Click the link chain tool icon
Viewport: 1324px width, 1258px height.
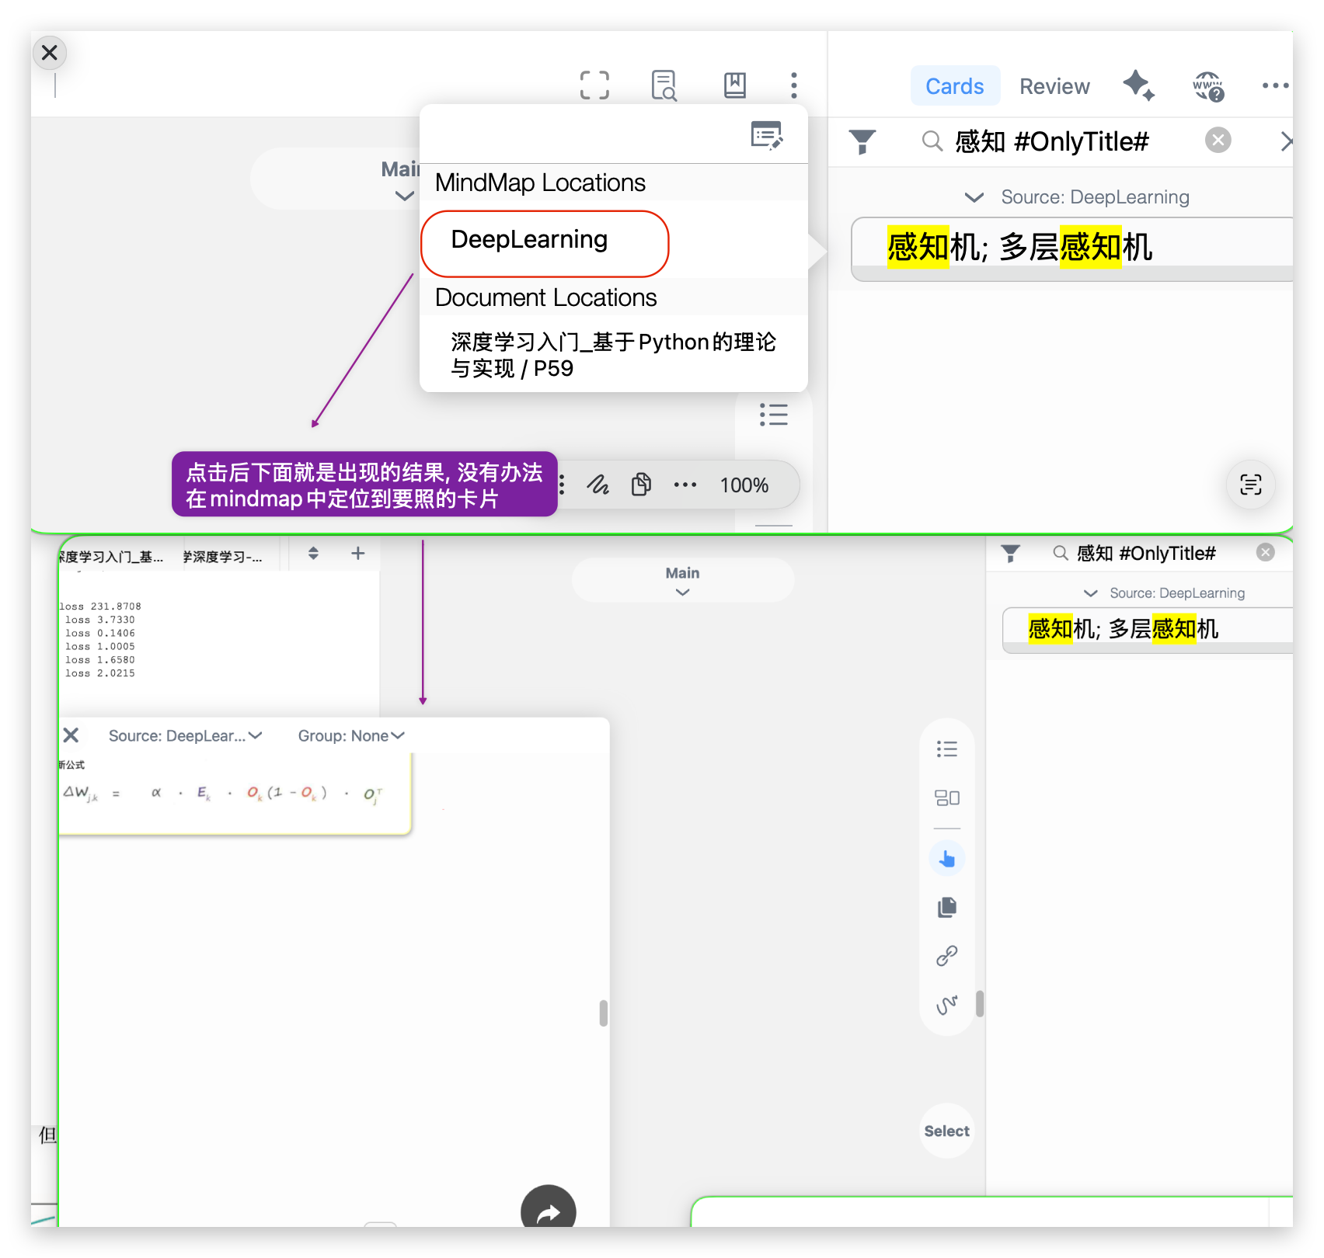click(946, 956)
